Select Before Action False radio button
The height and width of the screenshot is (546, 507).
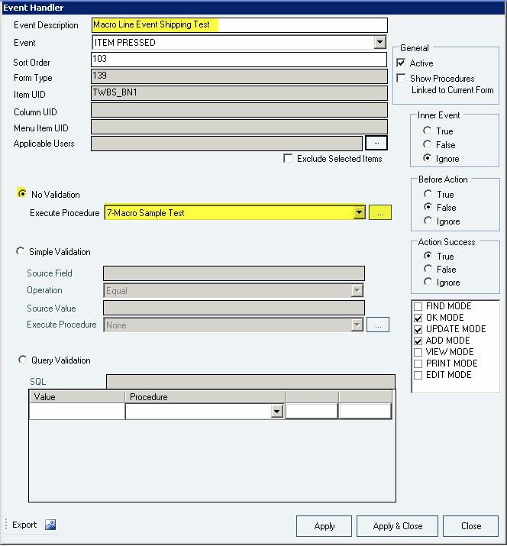pos(428,207)
